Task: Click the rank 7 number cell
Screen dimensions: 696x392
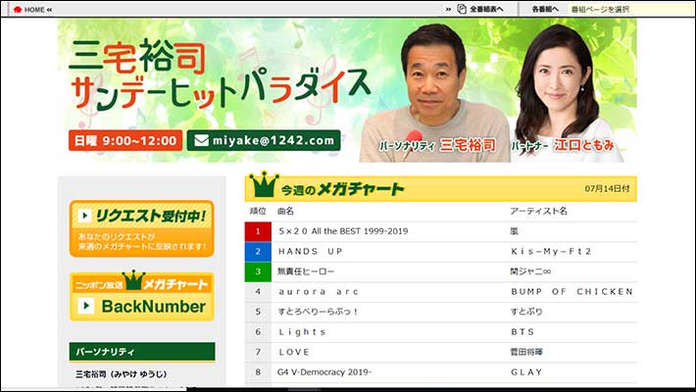Action: coord(258,352)
